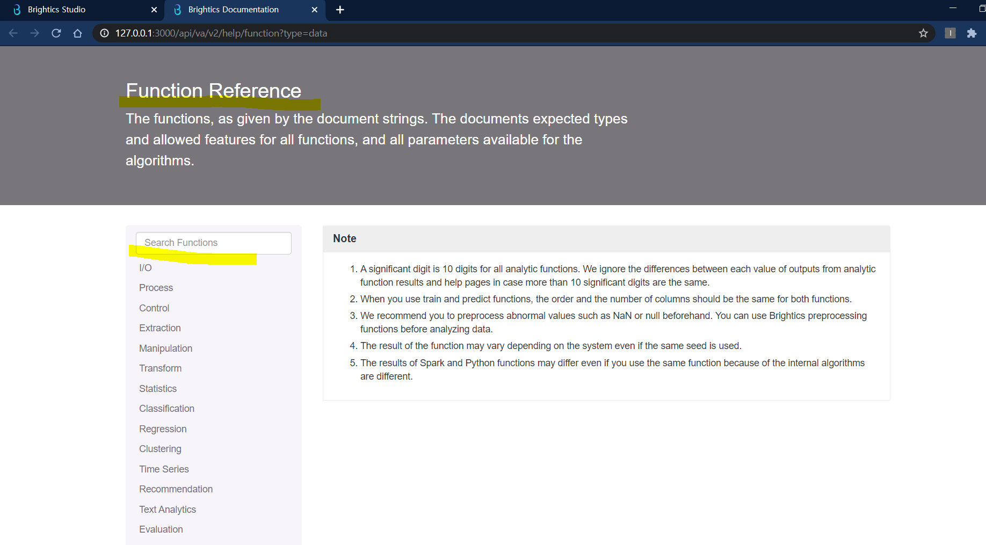Click note about Spark and Python functions
Viewport: 986px width, 545px height.
(612, 369)
